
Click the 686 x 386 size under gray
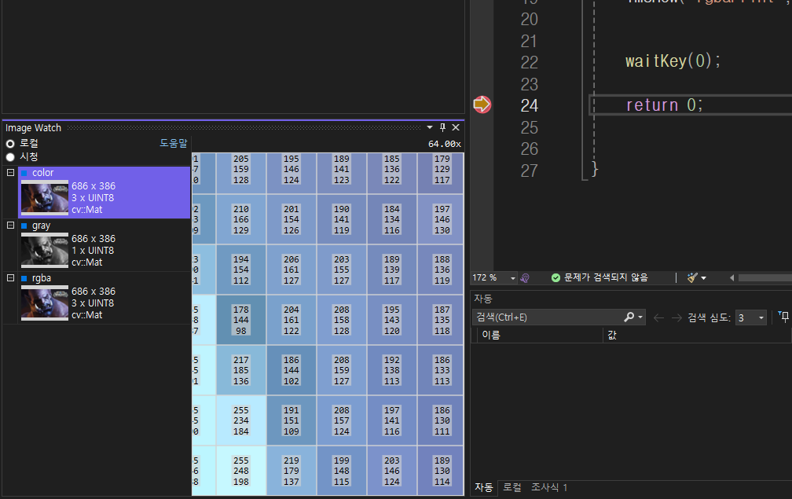coord(93,238)
